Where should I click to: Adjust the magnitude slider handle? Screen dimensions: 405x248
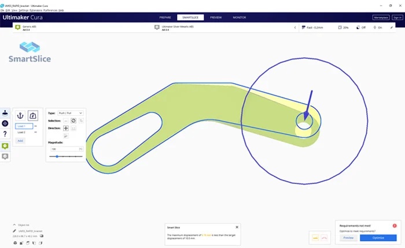coord(57,156)
